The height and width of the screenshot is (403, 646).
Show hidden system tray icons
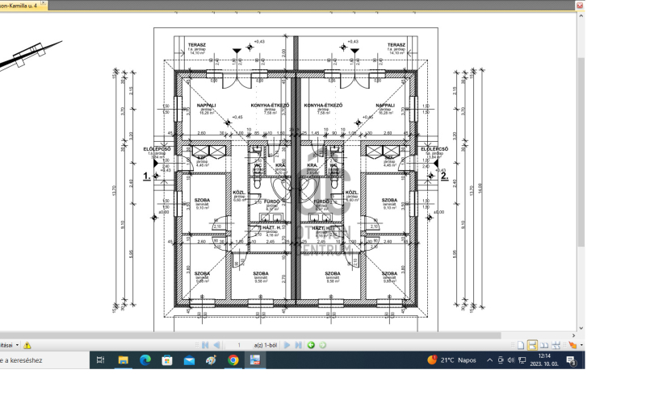tap(489, 360)
